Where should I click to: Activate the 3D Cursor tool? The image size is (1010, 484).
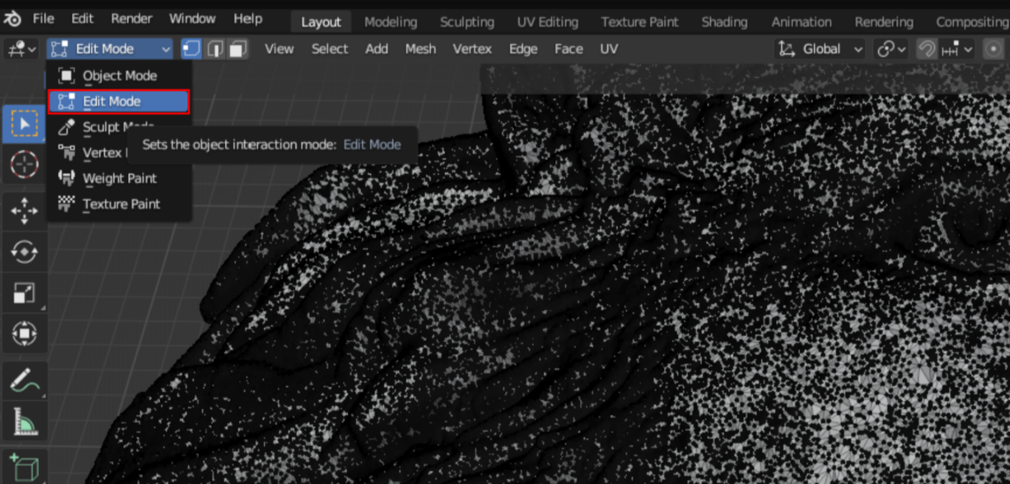pyautogui.click(x=24, y=163)
